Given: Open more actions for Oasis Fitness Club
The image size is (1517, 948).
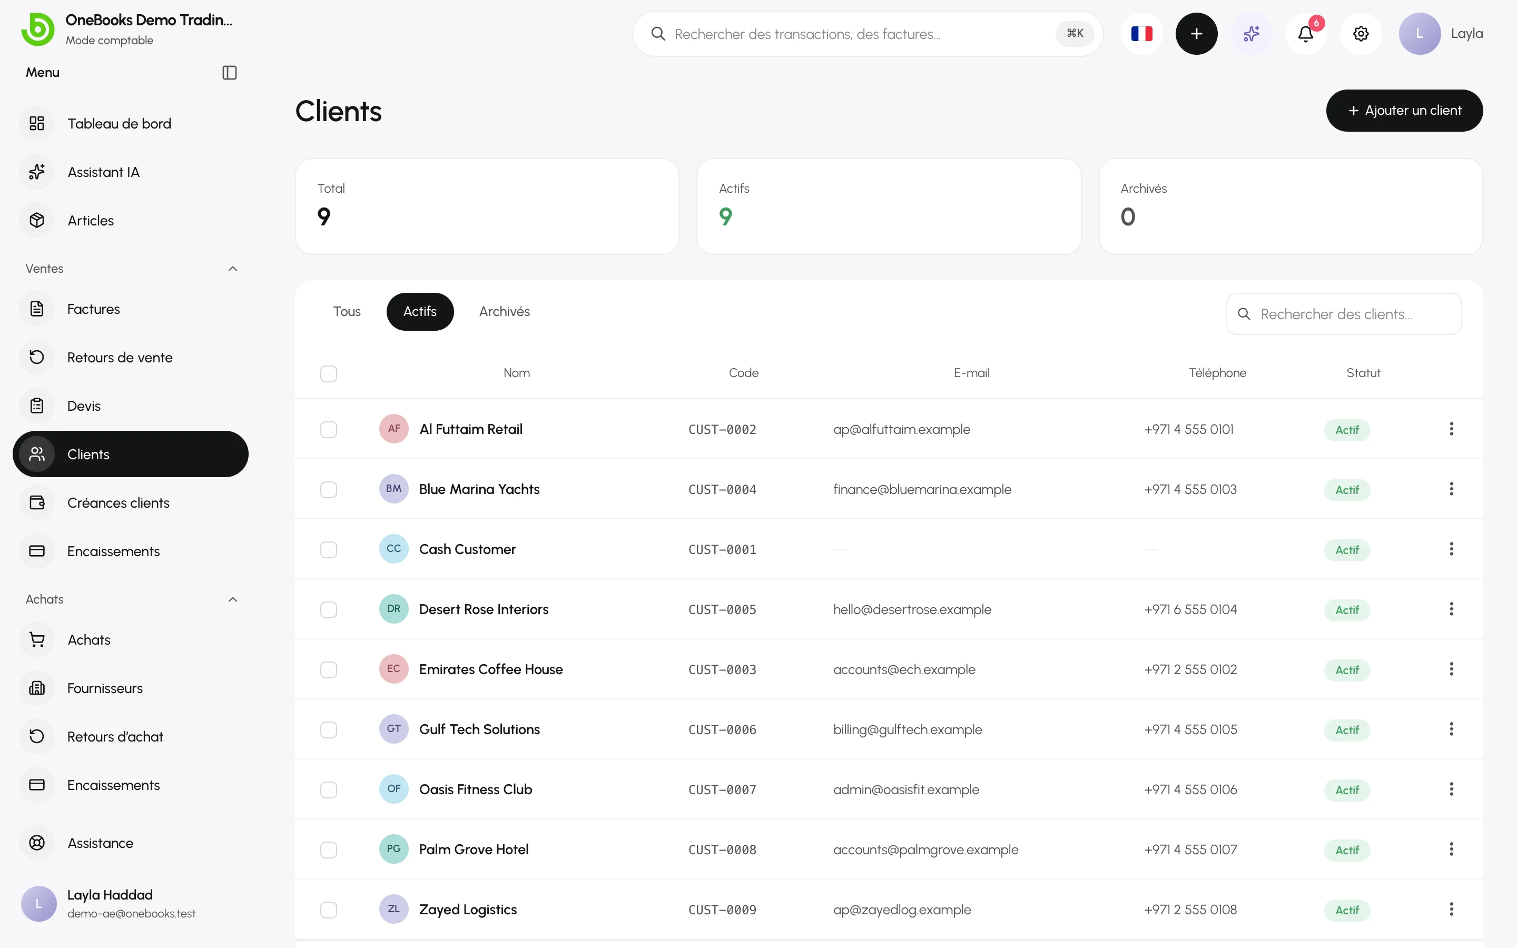Looking at the screenshot, I should point(1451,789).
